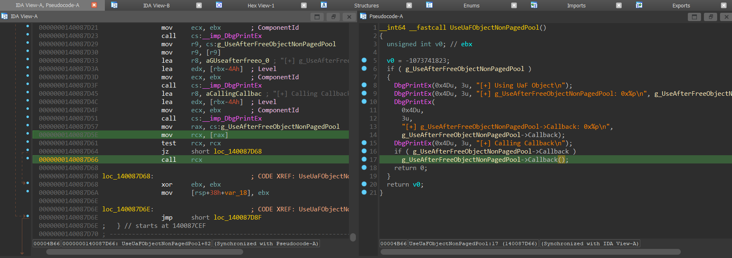Viewport: 732px width, 258px height.
Task: Click '(Synchronized with Pseudocode-A)' status text
Action: [x=267, y=244]
